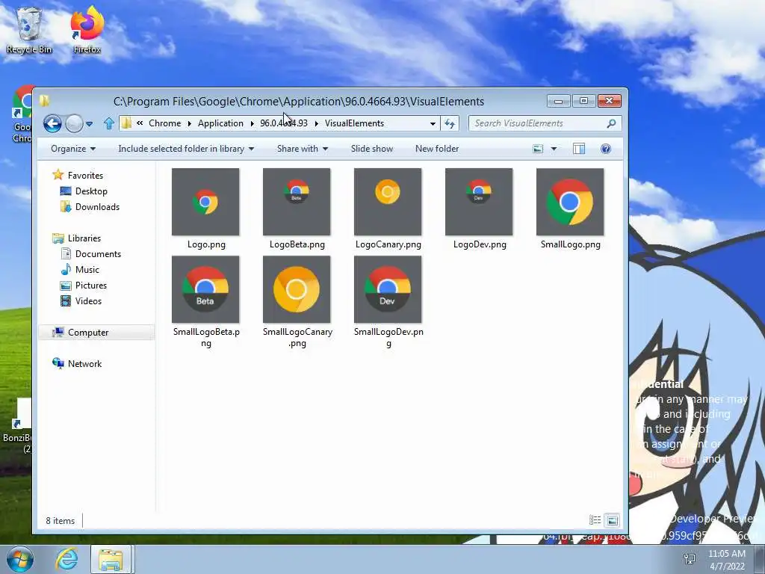
Task: Select the Logo.png thumbnail
Action: [x=205, y=202]
